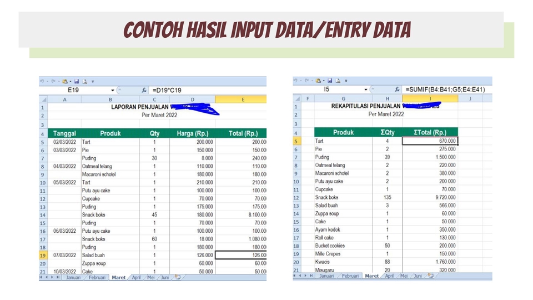Open Customize Quick Access dropdown in left window

(93, 82)
